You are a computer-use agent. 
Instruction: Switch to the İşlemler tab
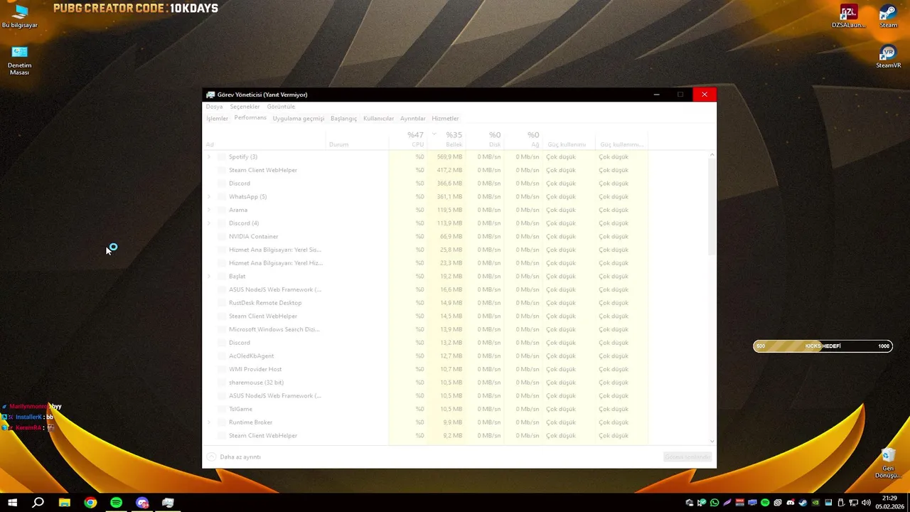click(x=217, y=119)
